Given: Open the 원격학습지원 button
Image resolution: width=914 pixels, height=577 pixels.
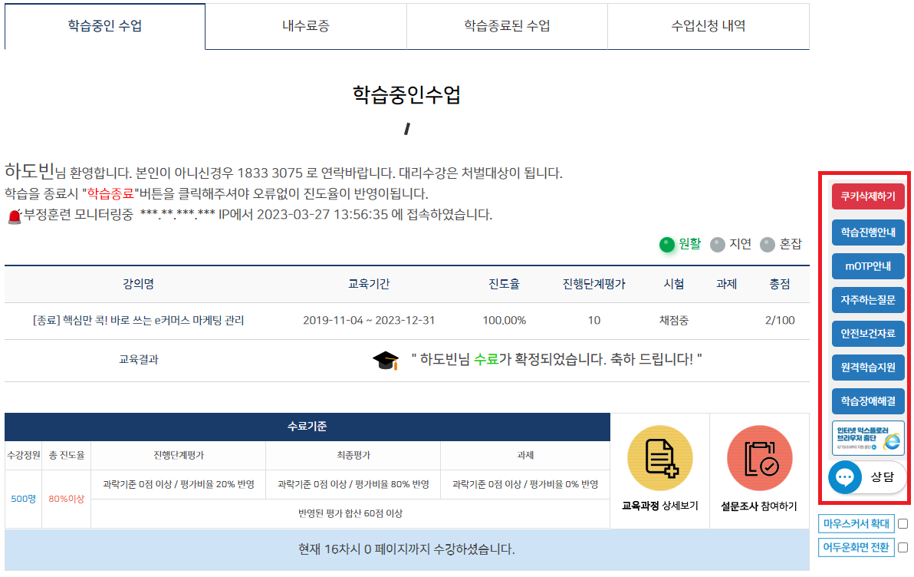Looking at the screenshot, I should (868, 368).
